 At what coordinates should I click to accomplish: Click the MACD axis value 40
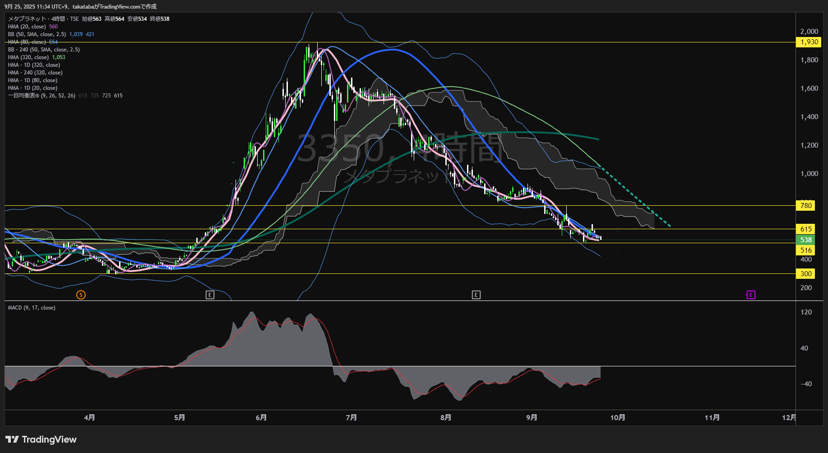[x=804, y=348]
